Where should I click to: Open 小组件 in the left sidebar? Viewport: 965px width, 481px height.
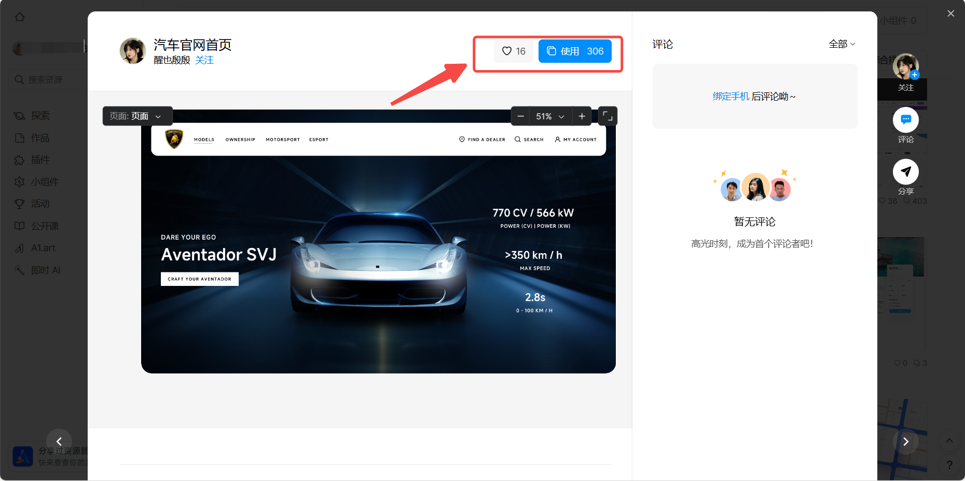point(36,182)
